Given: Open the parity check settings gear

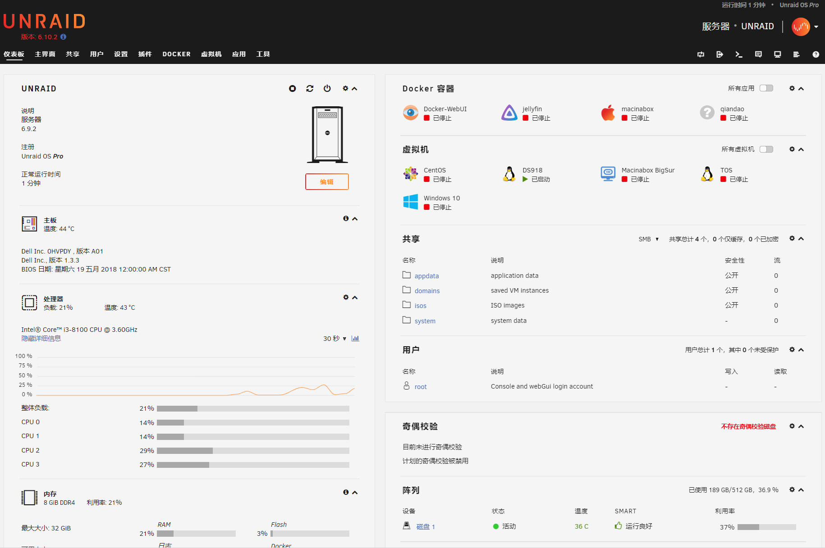Looking at the screenshot, I should 792,426.
